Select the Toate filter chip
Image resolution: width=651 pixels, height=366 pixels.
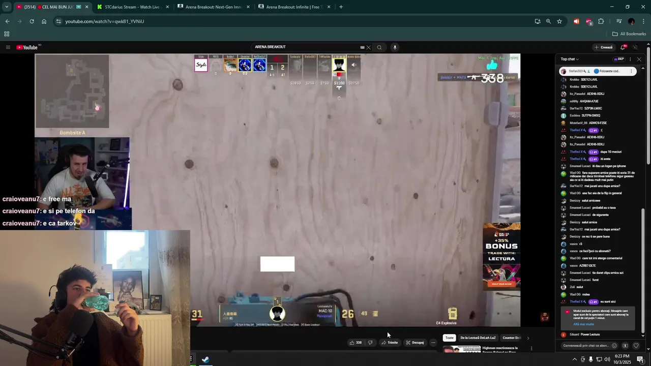[x=449, y=338]
